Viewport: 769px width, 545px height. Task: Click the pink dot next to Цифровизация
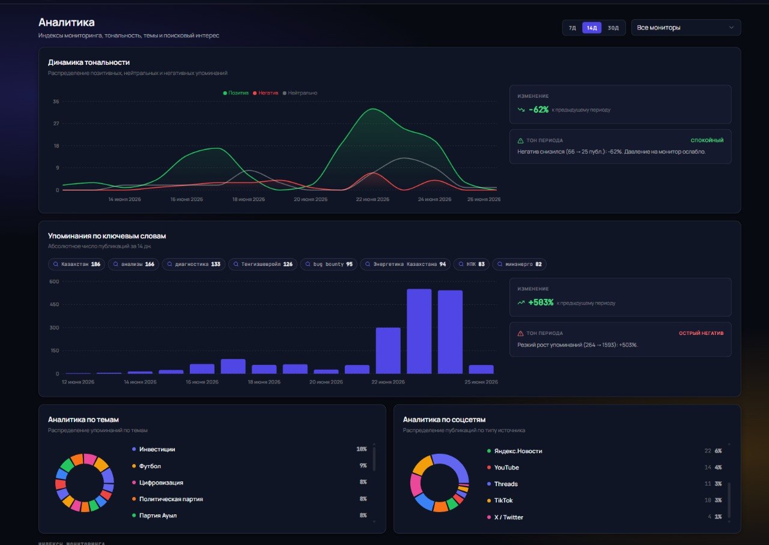pos(133,483)
